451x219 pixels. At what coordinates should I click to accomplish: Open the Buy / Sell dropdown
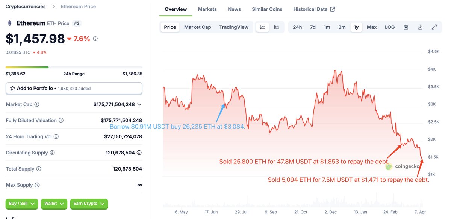[22, 204]
